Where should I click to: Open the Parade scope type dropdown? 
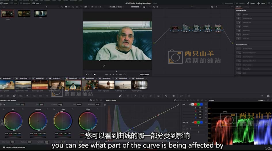(x=262, y=100)
